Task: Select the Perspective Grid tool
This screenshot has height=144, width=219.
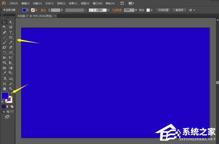Action: (11, 63)
